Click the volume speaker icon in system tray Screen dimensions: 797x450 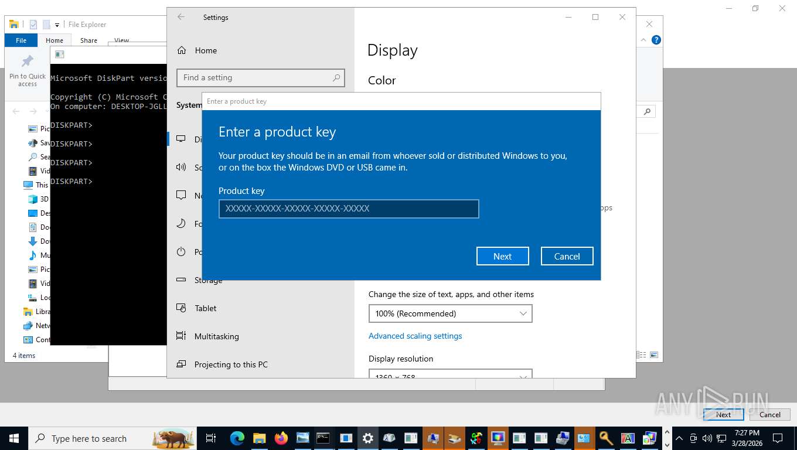(x=707, y=438)
